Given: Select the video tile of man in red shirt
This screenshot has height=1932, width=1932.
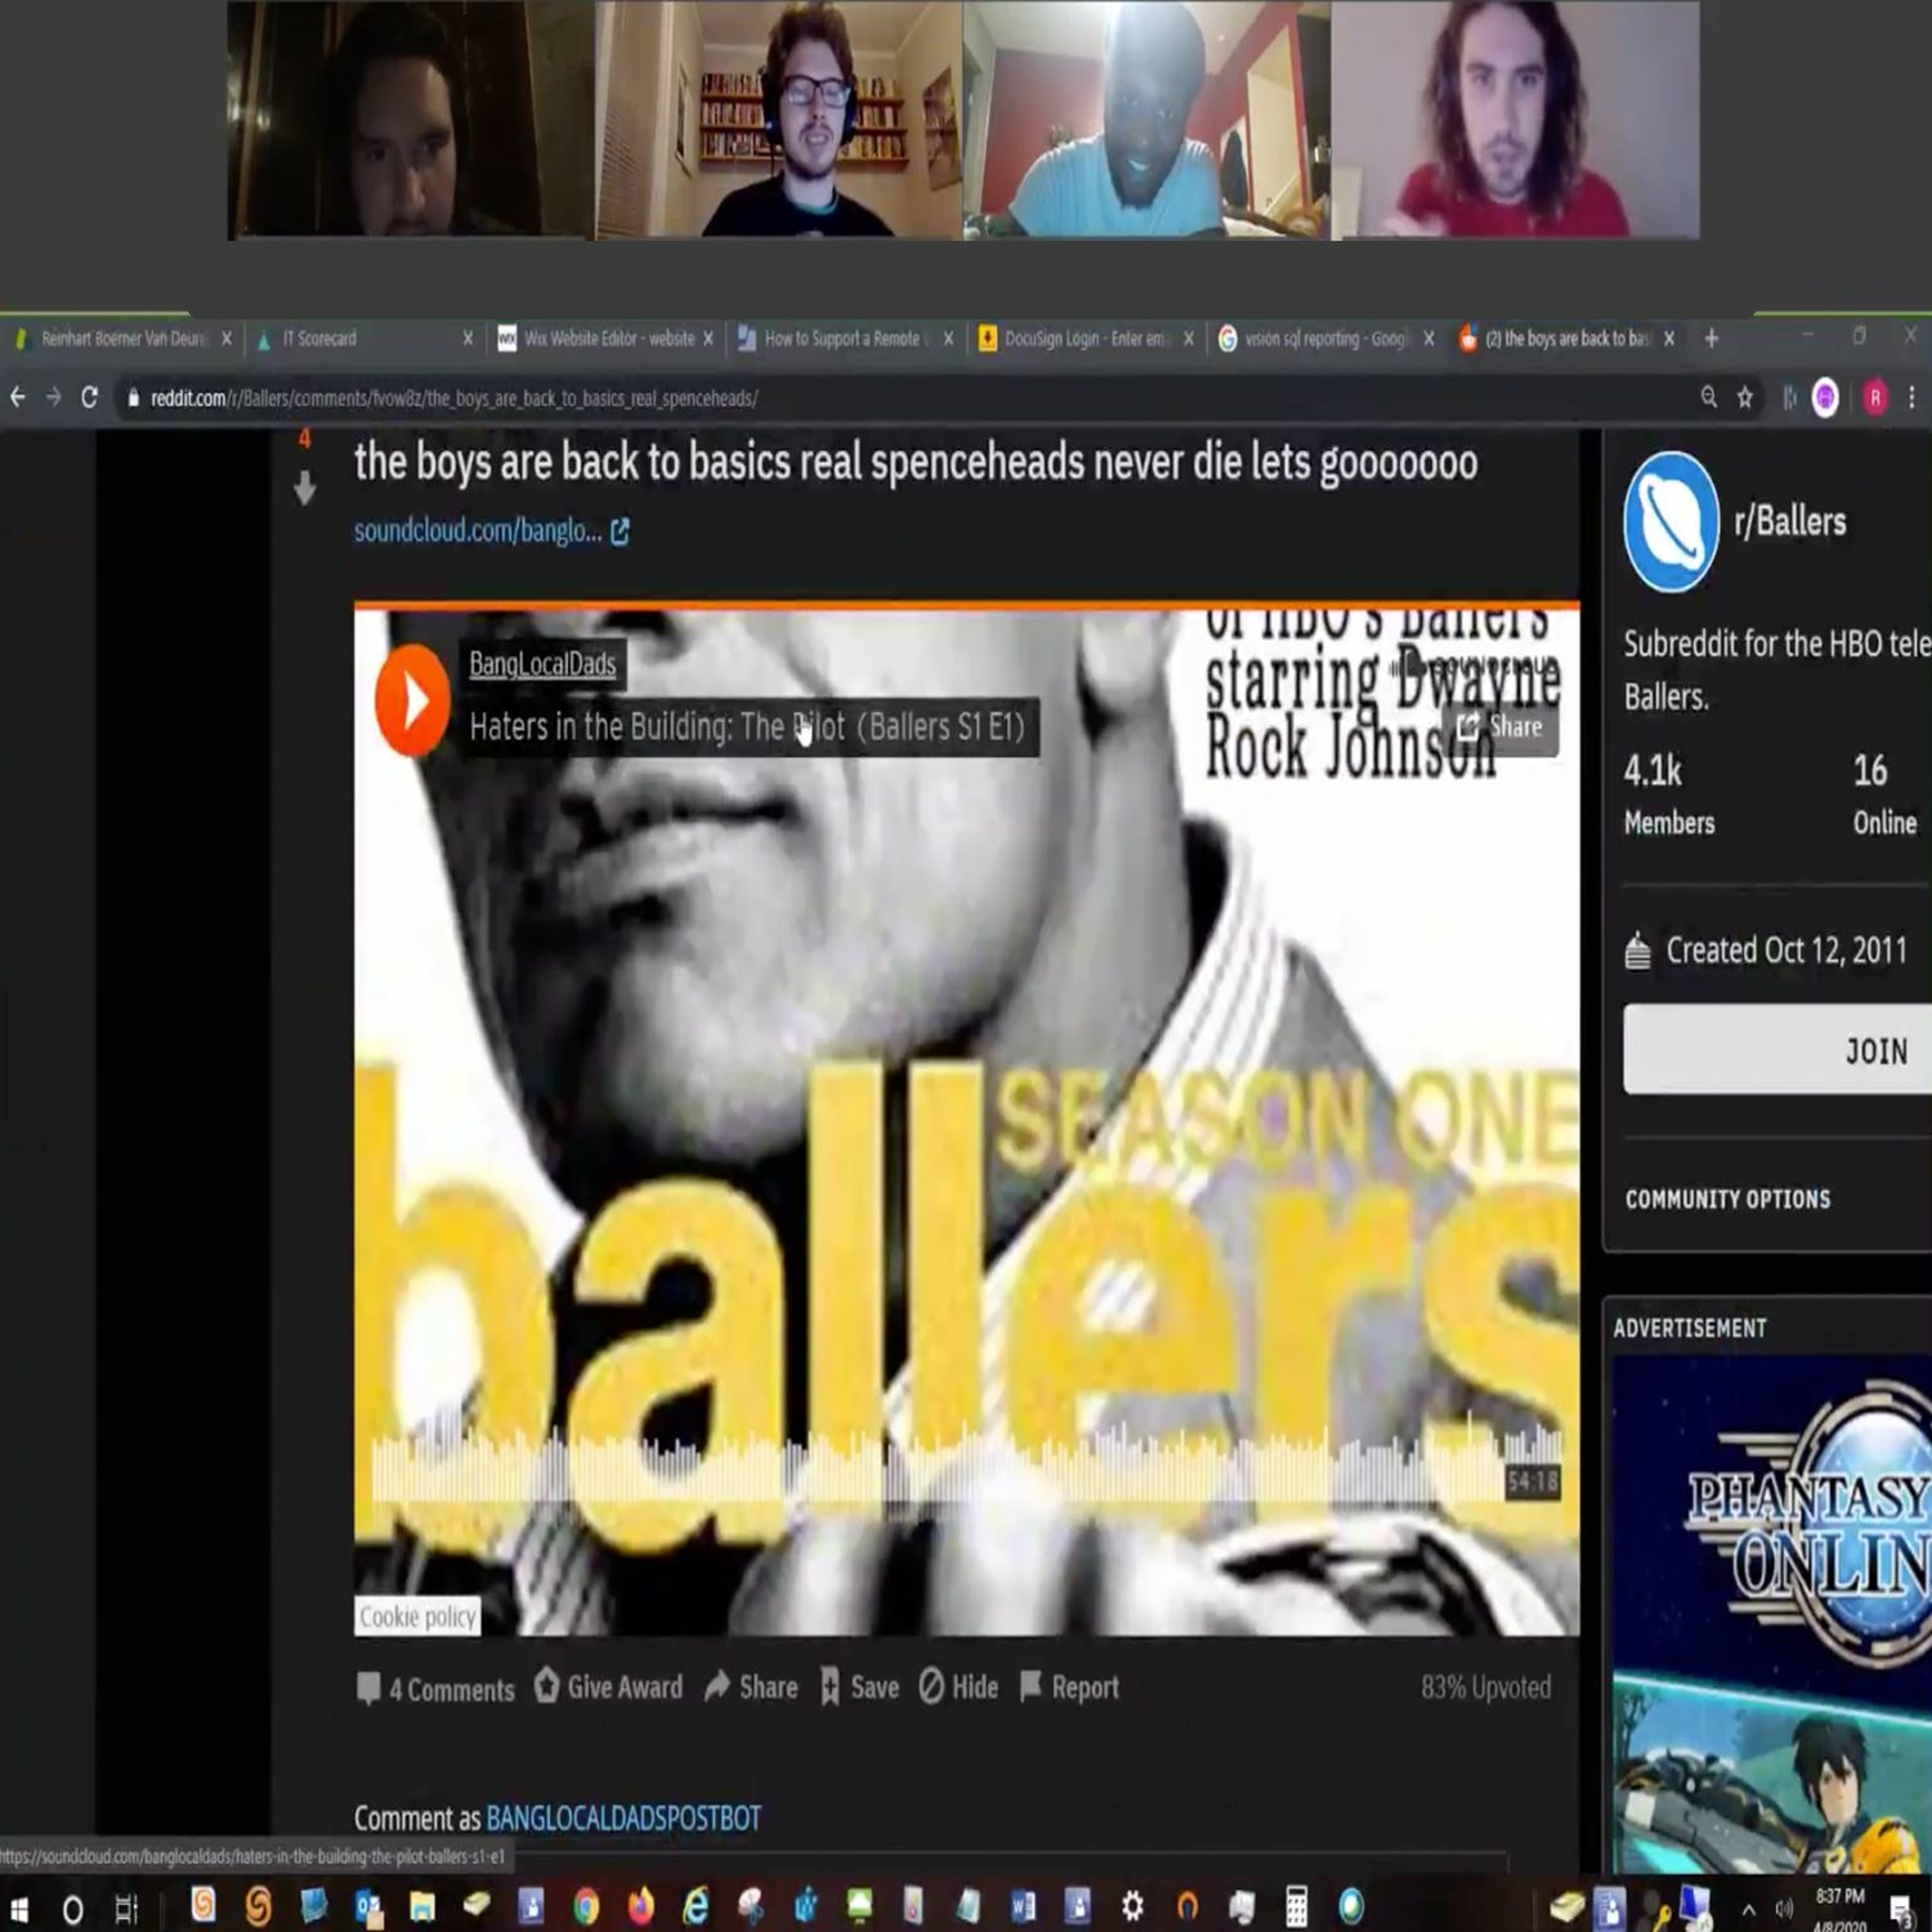Looking at the screenshot, I should coord(1515,120).
